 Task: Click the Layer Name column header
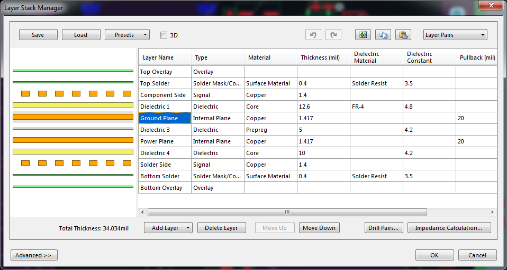click(x=165, y=57)
